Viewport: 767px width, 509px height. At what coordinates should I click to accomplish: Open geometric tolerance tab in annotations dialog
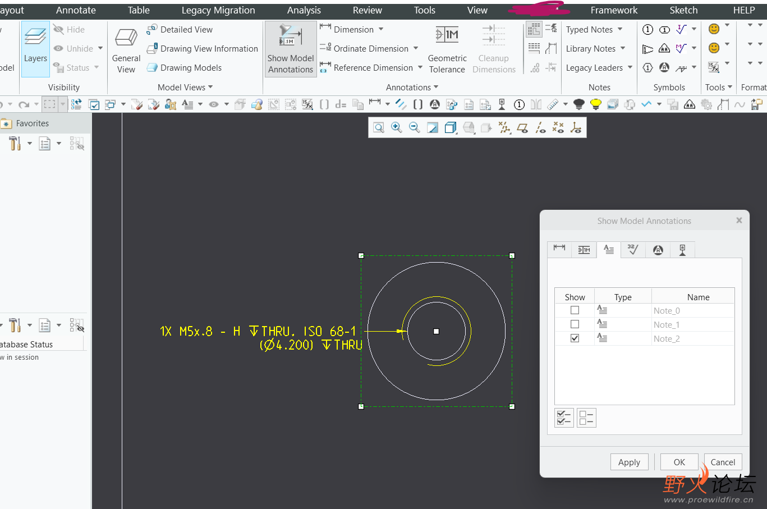pos(584,250)
